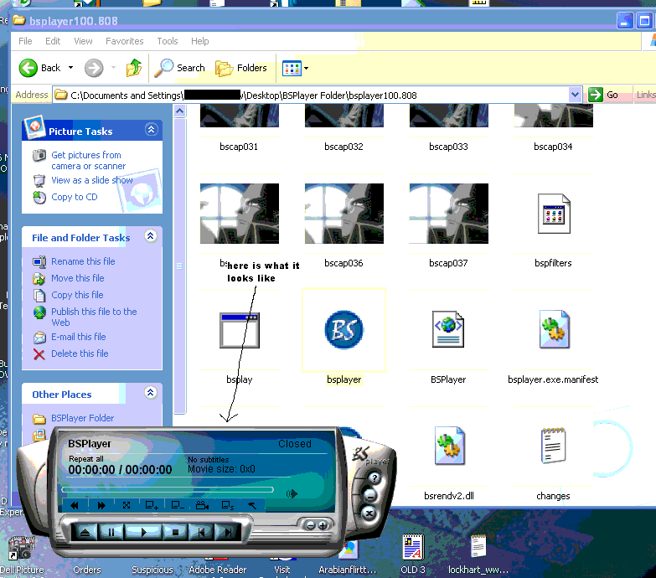656x578 pixels.
Task: Click E-mail this file
Action: coord(78,337)
